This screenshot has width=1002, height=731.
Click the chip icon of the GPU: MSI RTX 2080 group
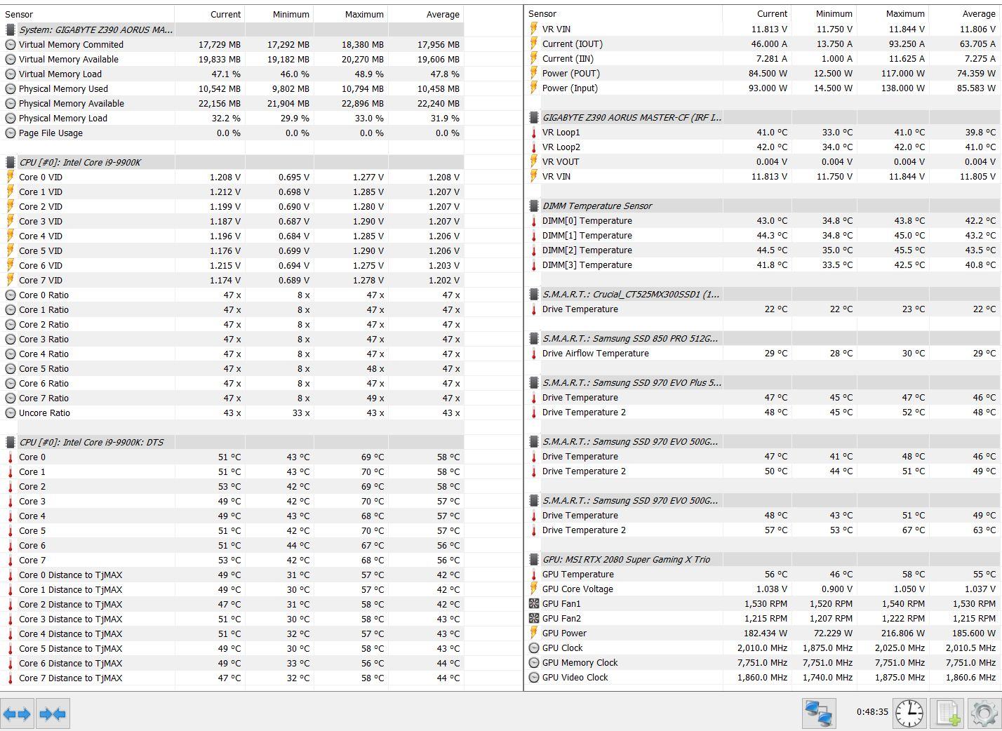click(534, 560)
